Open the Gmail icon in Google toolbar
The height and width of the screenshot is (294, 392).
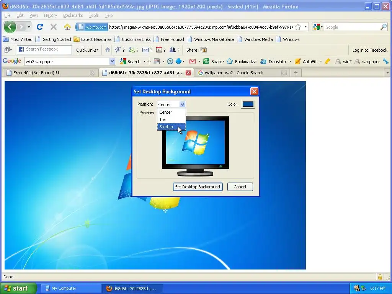click(x=192, y=61)
